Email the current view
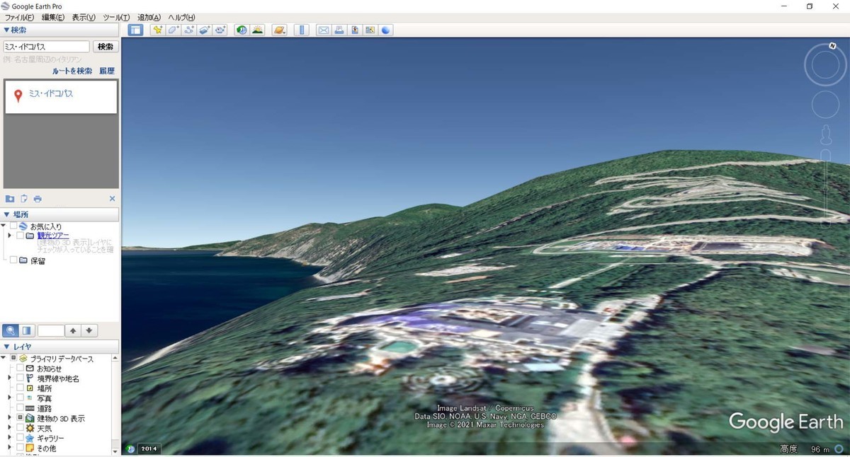Screen dimensions: 850x457 point(324,30)
